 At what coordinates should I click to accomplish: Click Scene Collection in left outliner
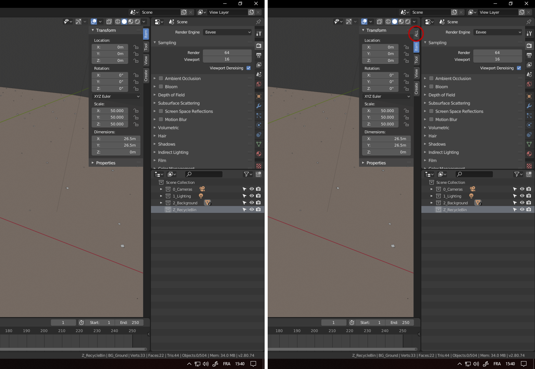(x=180, y=182)
